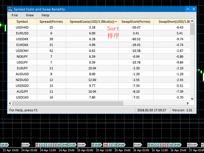Sort by Symbol column header
The image size is (204, 153).
[22, 21]
